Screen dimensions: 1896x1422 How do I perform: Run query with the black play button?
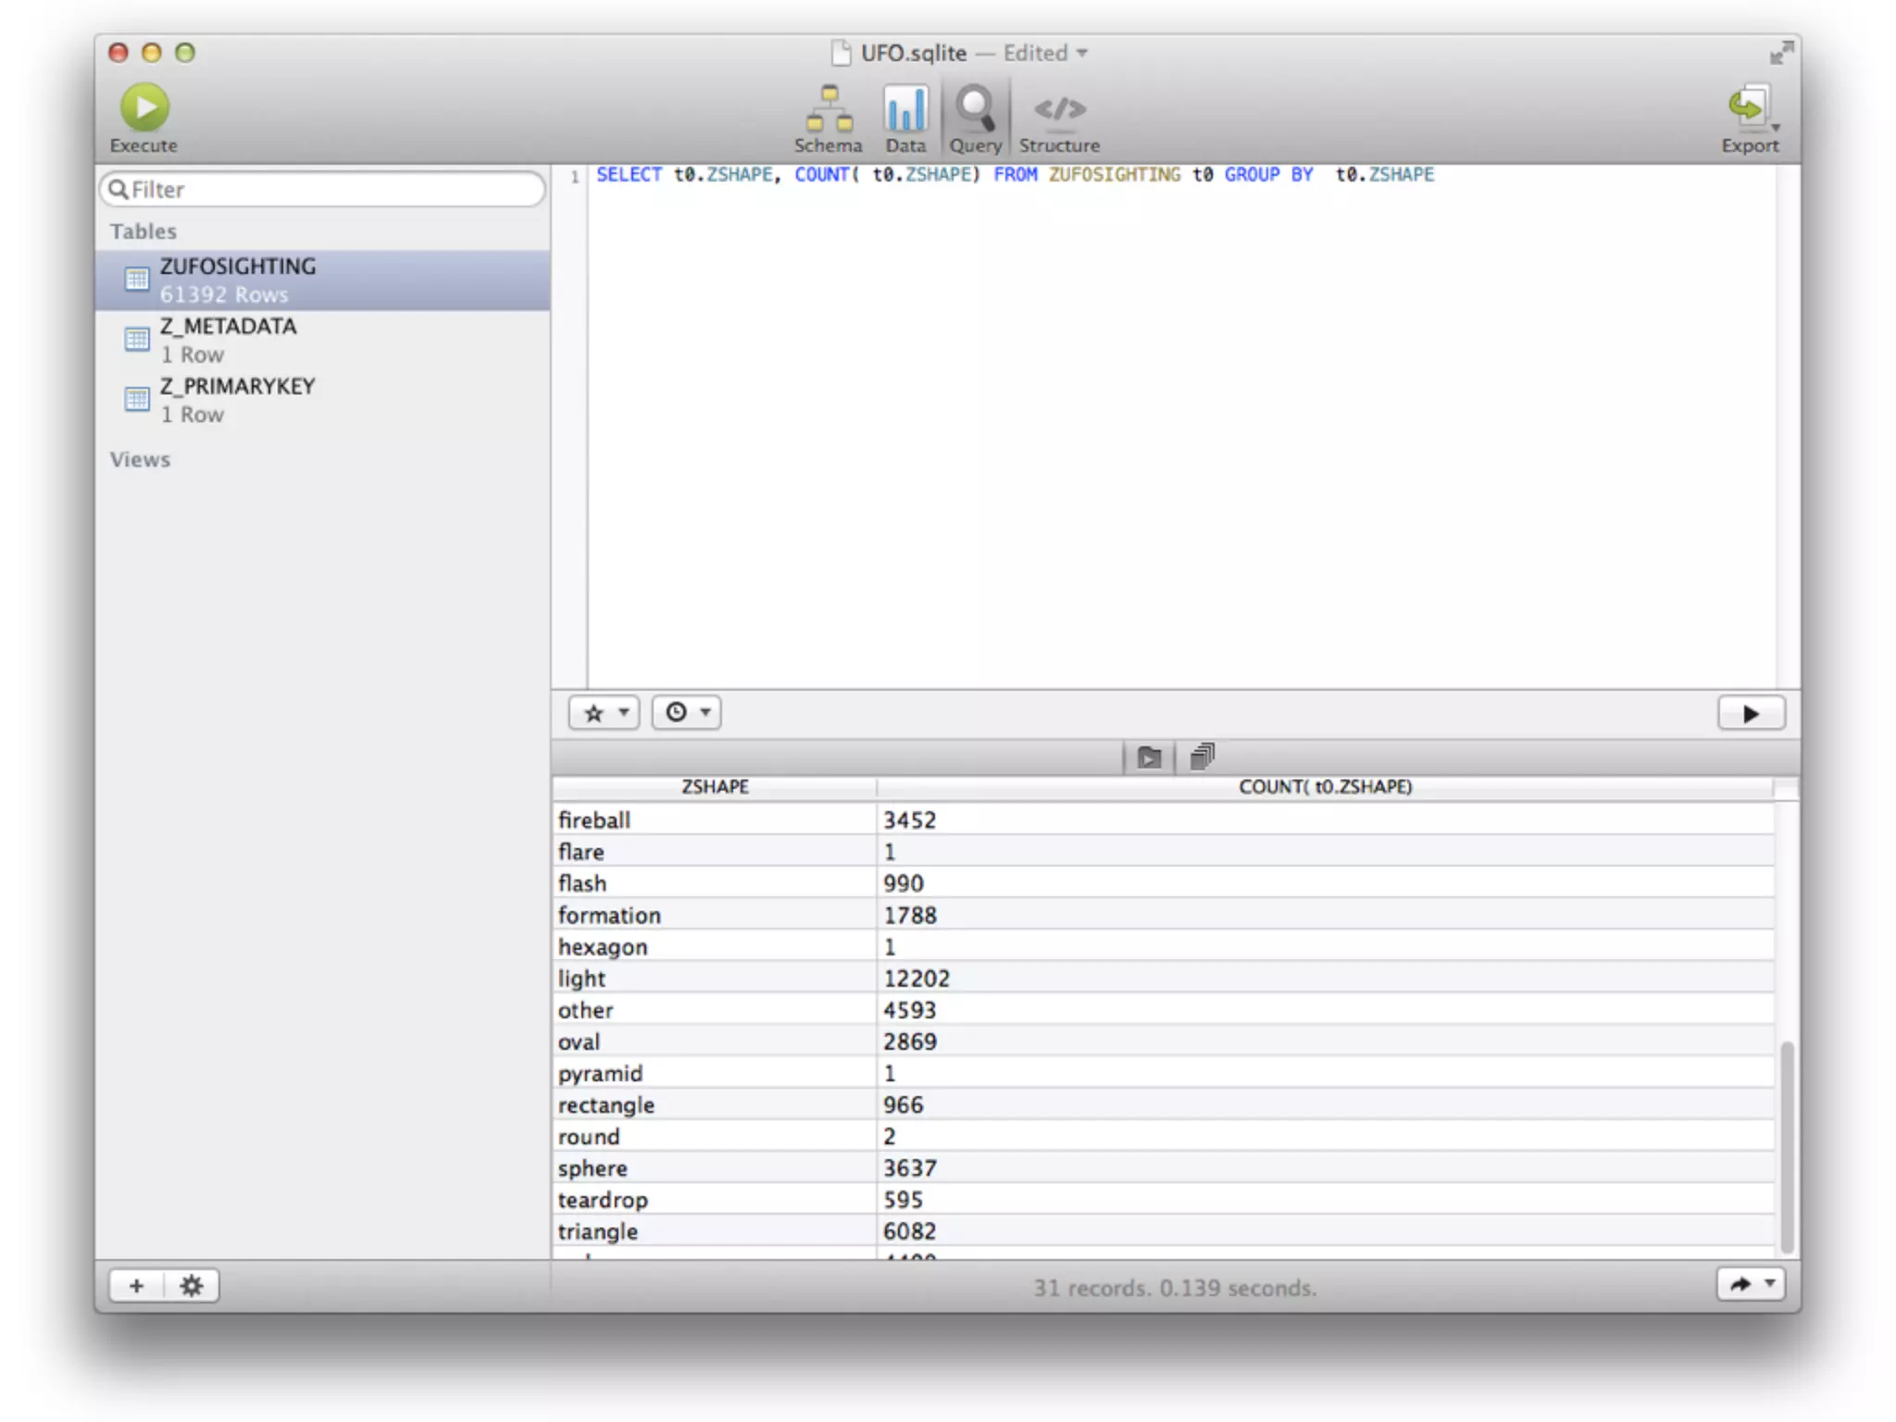1750,714
